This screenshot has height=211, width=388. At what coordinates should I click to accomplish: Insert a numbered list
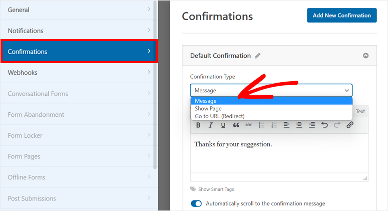click(274, 125)
